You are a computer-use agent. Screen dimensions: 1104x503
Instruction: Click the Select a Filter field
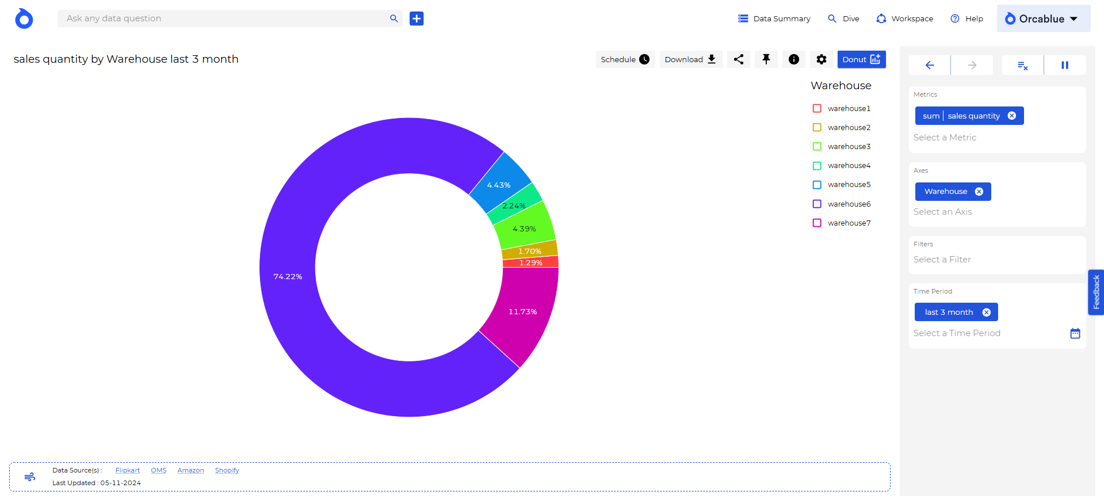pos(998,260)
